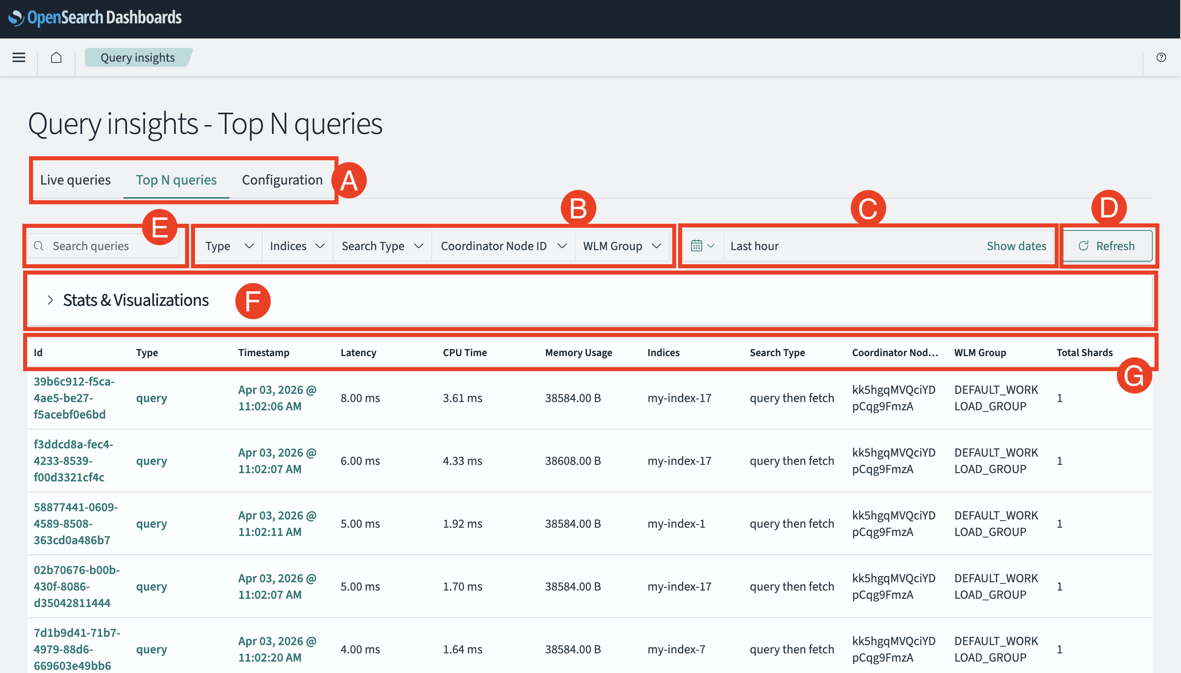Open the WLM Group filter dropdown

[622, 246]
